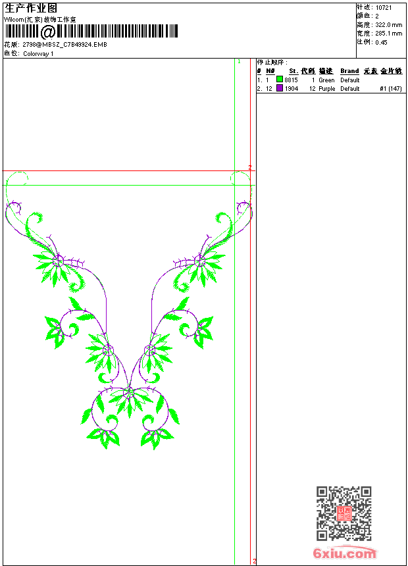Image resolution: width=408 pixels, height=566 pixels.
Task: Click the 'Purple' description cell
Action: 327,89
